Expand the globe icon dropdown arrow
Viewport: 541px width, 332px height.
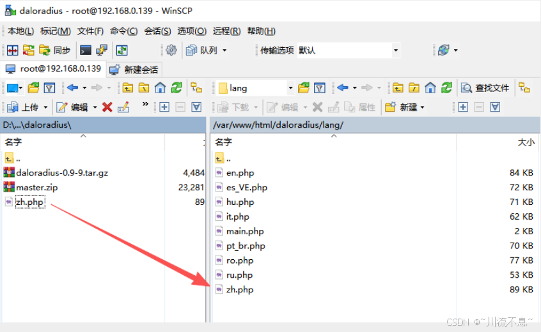456,50
